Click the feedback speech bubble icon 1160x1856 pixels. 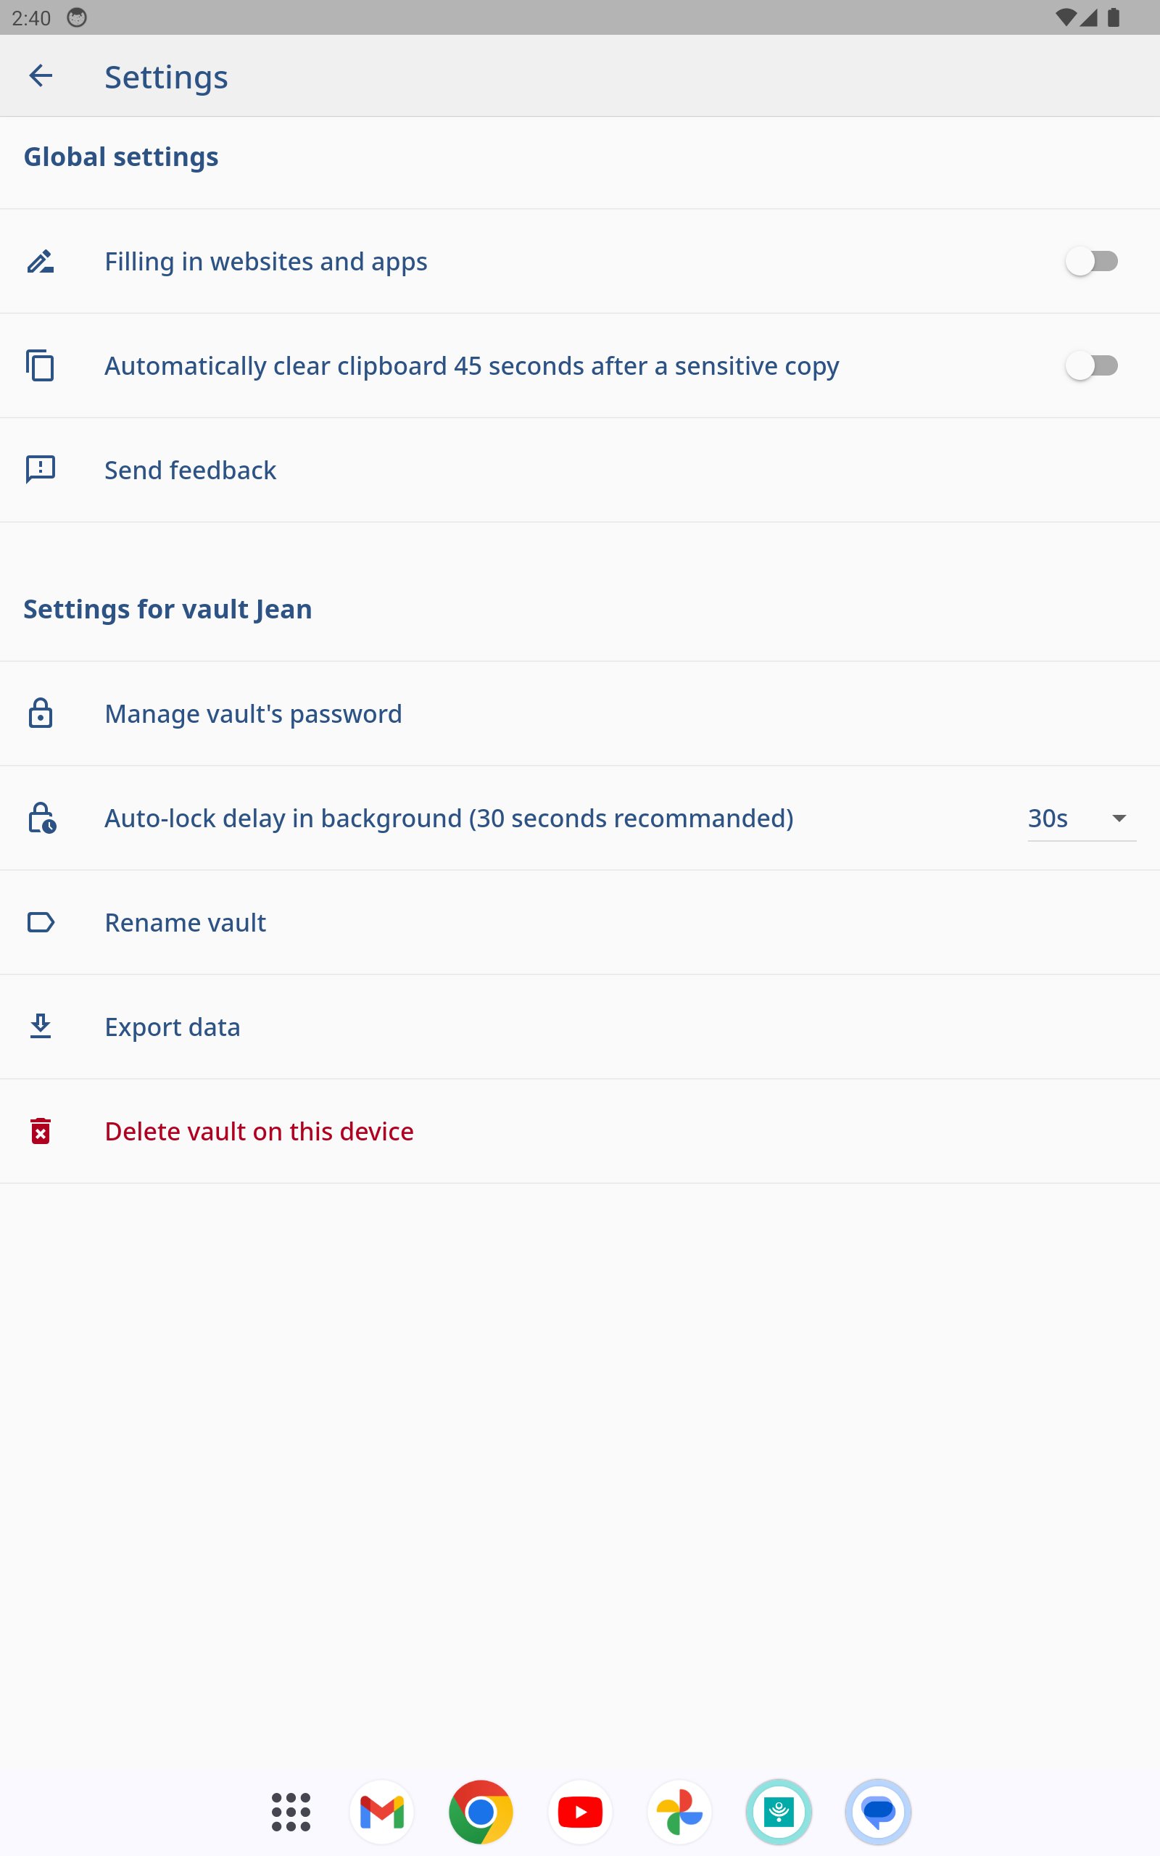point(41,469)
